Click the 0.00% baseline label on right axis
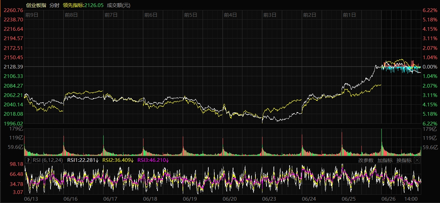The width and height of the screenshot is (440, 203). [430, 67]
